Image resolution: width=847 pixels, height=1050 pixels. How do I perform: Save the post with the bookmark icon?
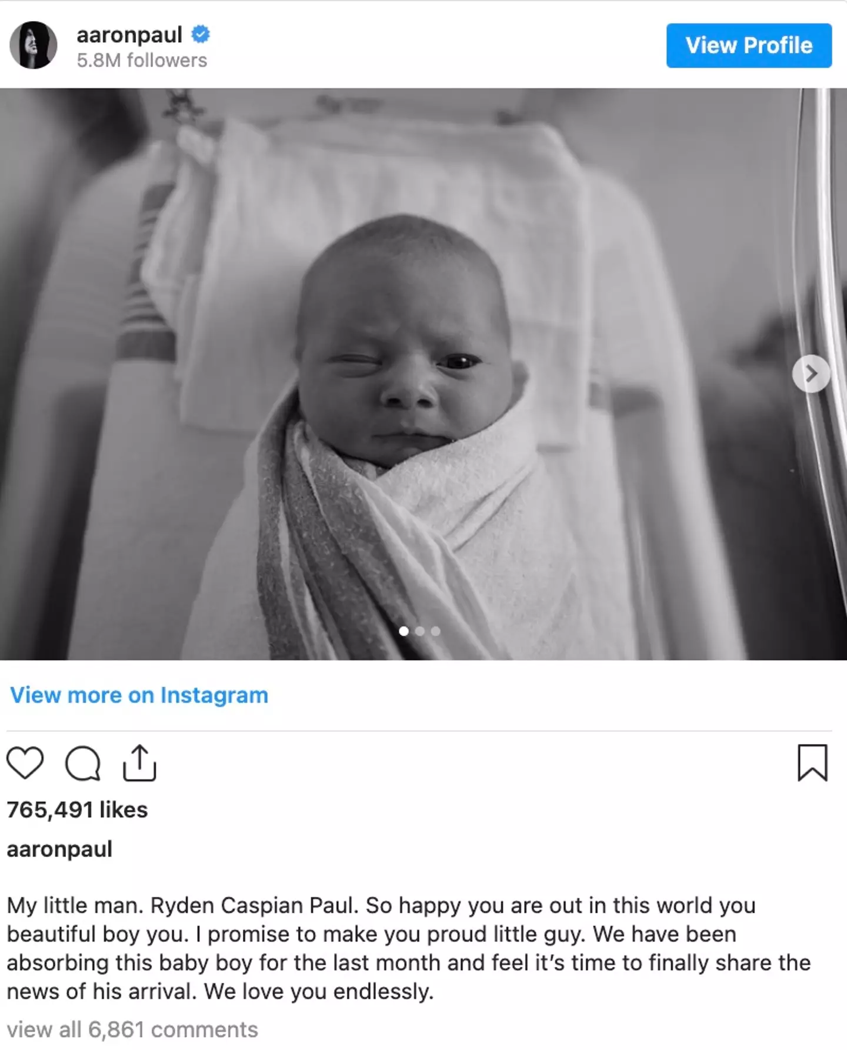click(812, 763)
